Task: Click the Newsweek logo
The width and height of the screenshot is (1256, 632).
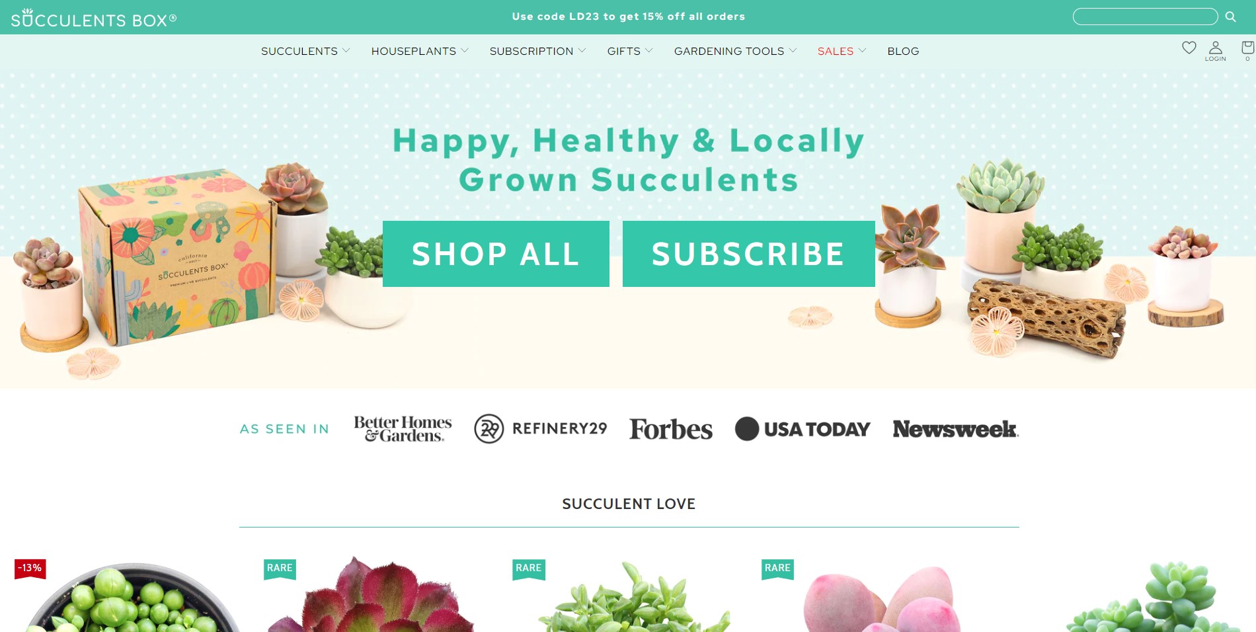Action: tap(956, 429)
